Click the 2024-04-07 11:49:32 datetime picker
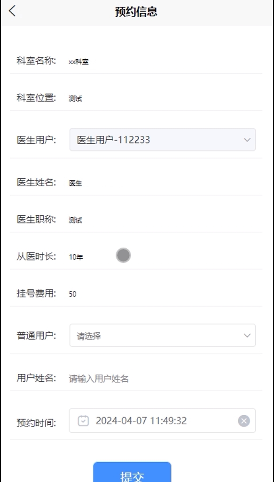 click(162, 420)
